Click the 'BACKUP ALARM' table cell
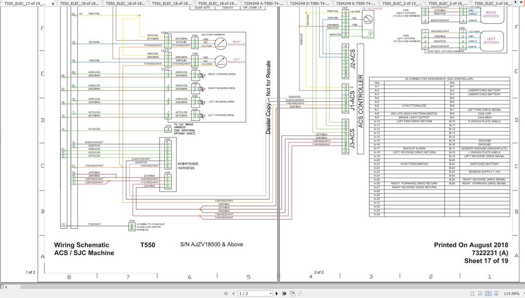Viewport: 525px width, 298px height. [x=414, y=149]
